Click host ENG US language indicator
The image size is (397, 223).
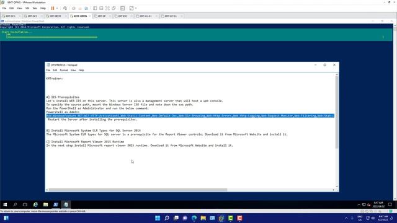[x=360, y=218]
